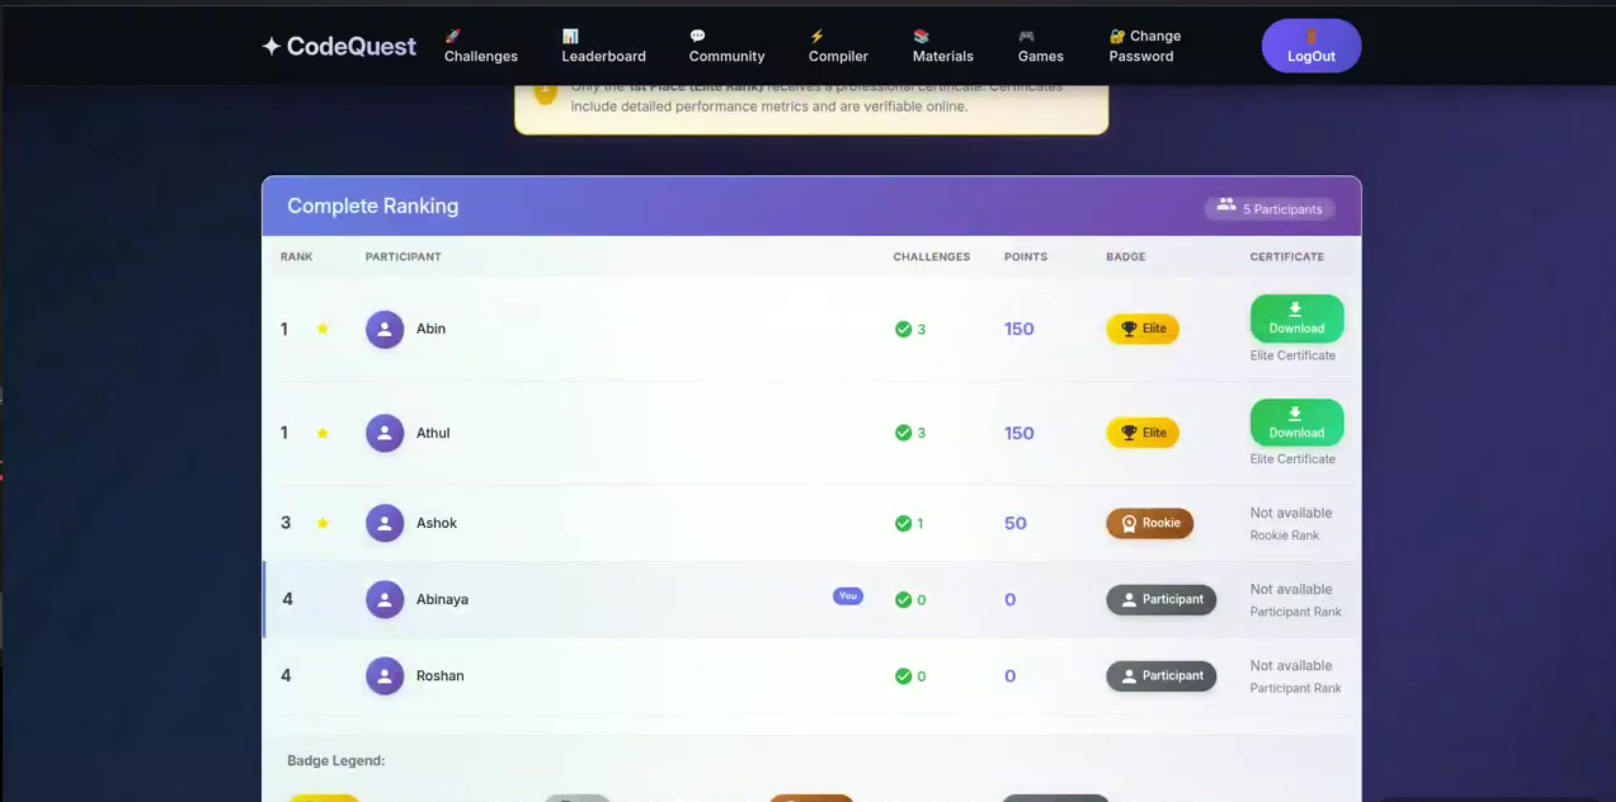Click Abin's avatar icon

click(385, 329)
